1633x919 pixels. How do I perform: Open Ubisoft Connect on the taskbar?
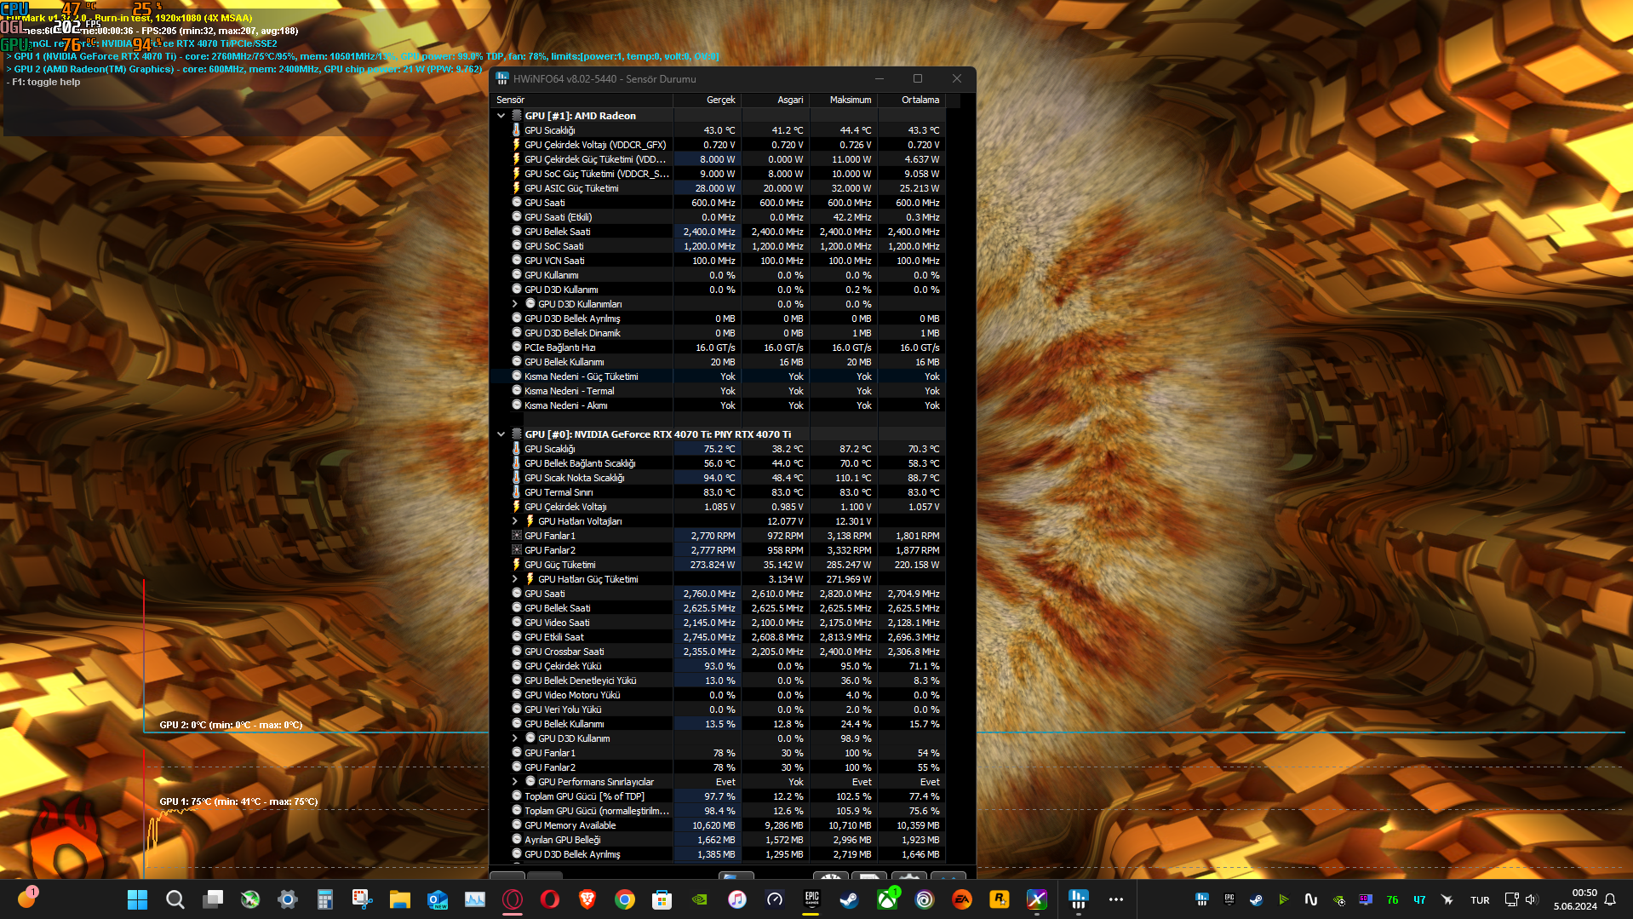[x=925, y=899]
